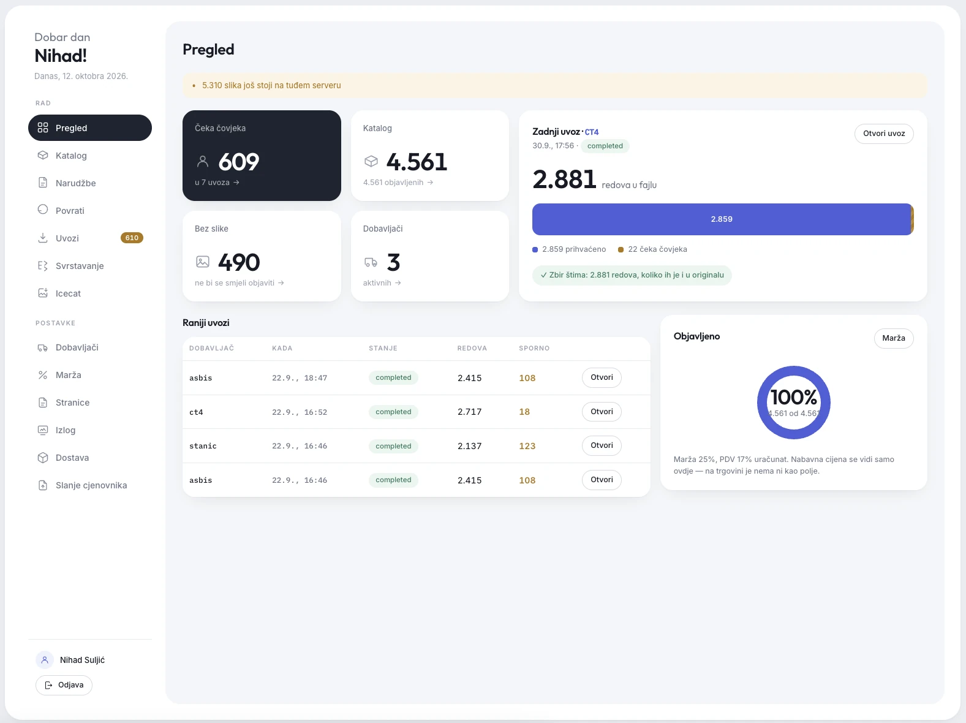The image size is (966, 723).
Task: Open the Pregled menu item
Action: coord(90,127)
